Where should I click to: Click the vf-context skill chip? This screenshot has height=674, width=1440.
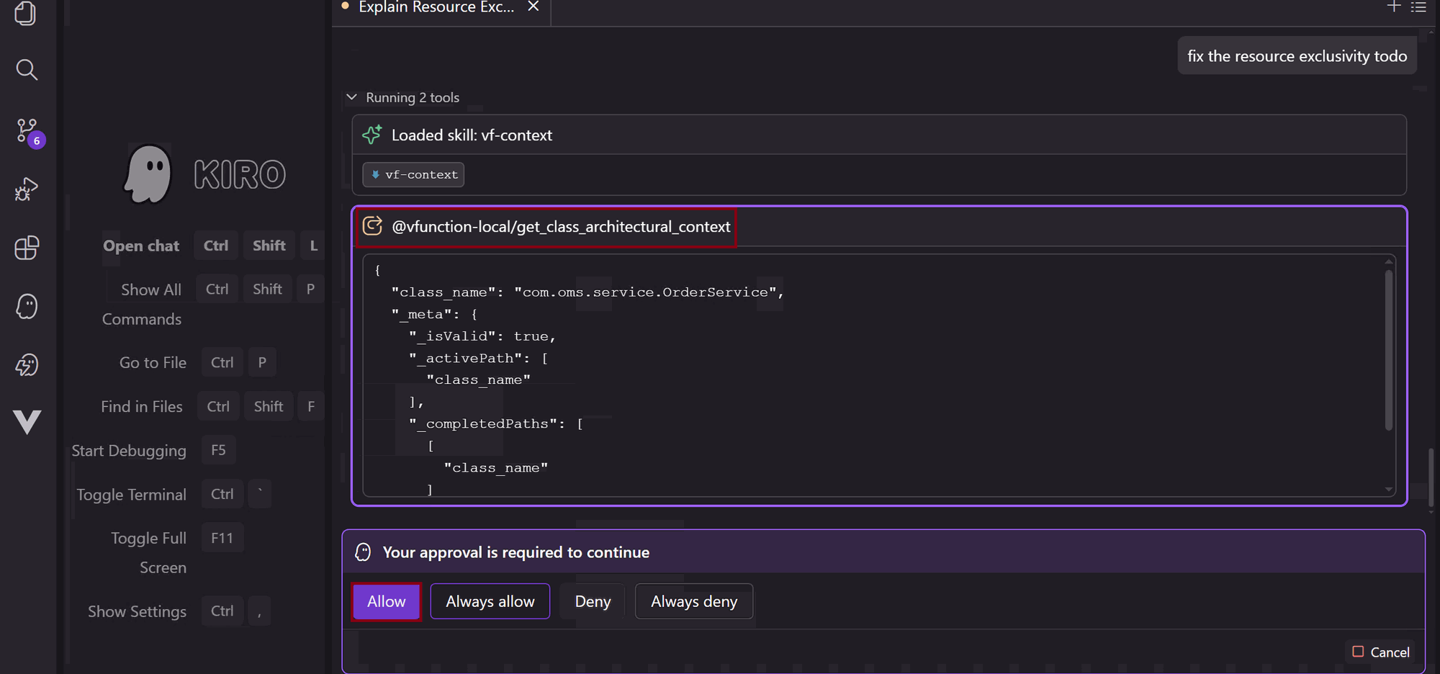[x=413, y=174]
